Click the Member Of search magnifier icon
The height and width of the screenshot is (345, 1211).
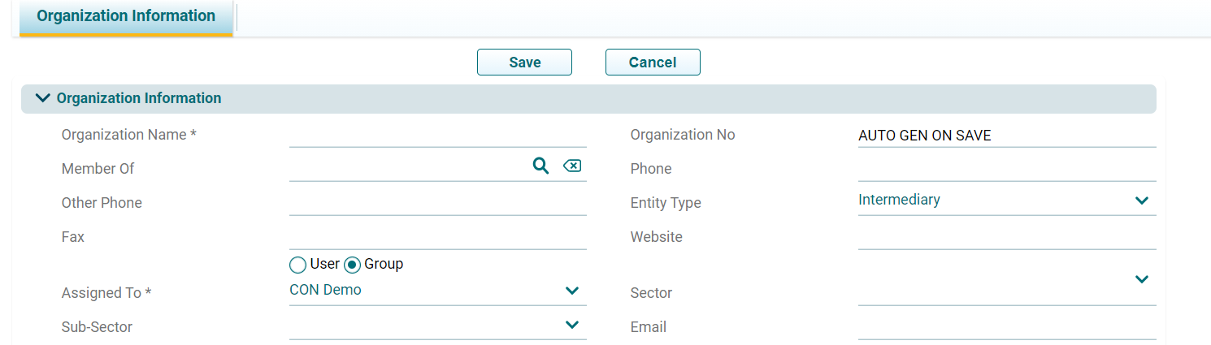click(540, 166)
